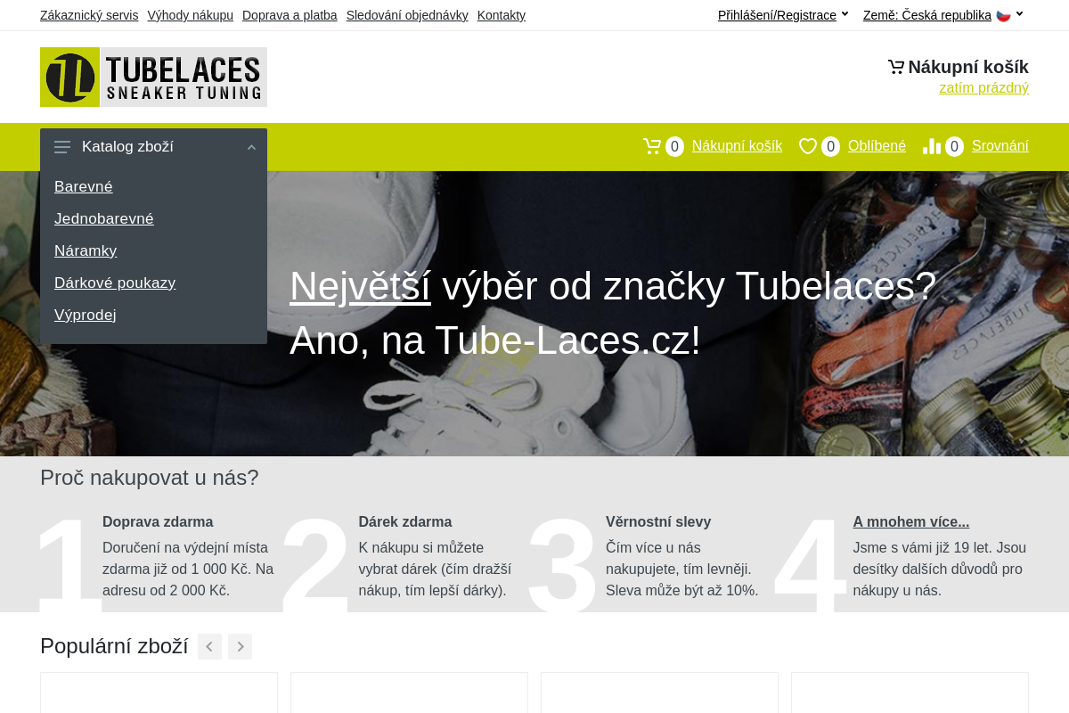Click the left arrow in Populární zboží carousel
This screenshot has height=713, width=1069.
[209, 646]
